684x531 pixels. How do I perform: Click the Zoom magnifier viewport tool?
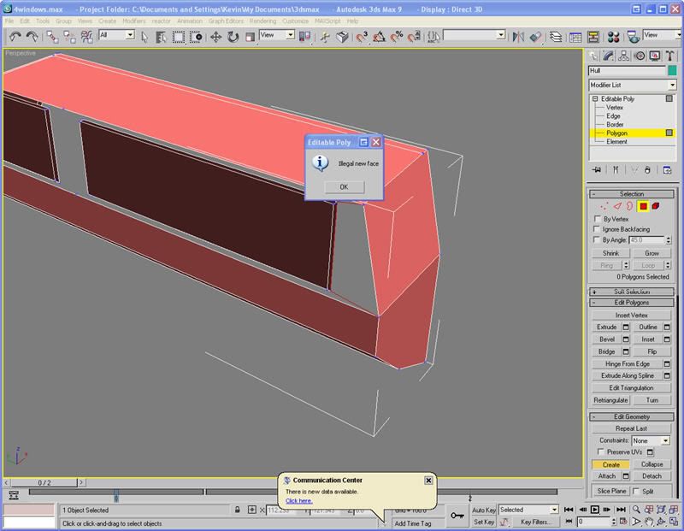click(637, 510)
